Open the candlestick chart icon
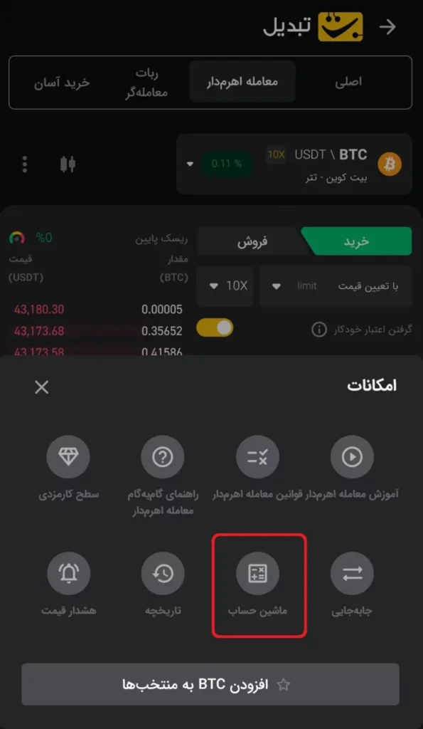The image size is (423, 729). [x=68, y=164]
